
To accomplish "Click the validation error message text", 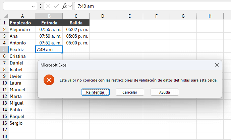I will [x=138, y=80].
